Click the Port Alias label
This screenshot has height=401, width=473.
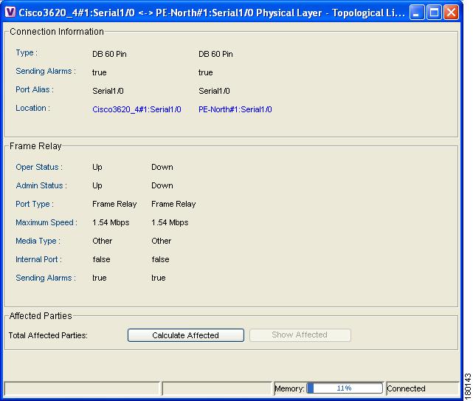coord(35,90)
